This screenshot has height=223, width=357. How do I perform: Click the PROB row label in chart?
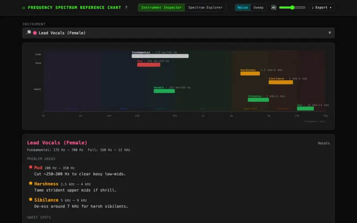38,63
